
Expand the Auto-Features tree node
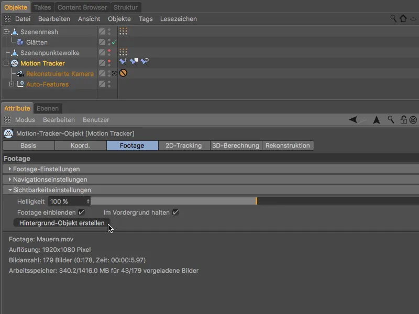[12, 84]
